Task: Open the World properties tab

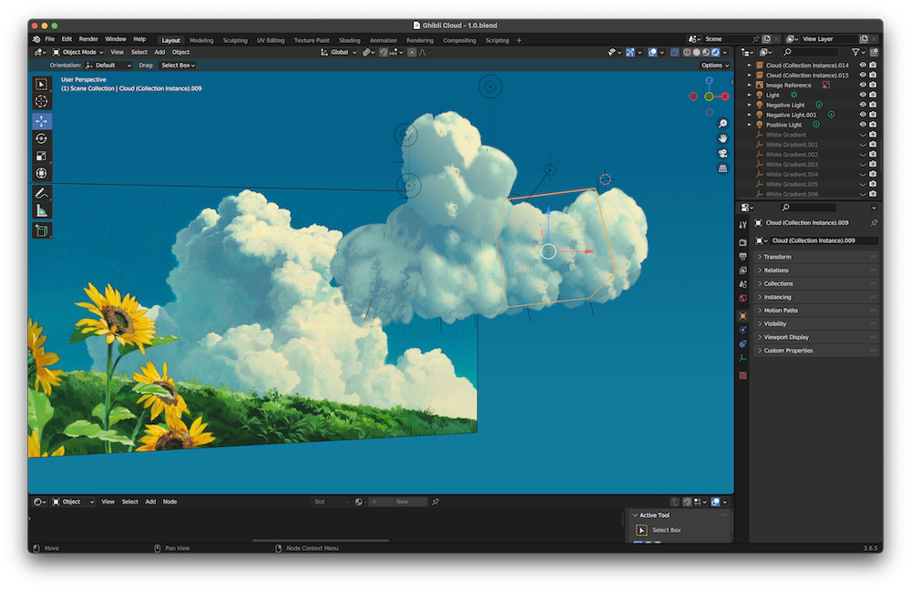Action: pyautogui.click(x=742, y=298)
